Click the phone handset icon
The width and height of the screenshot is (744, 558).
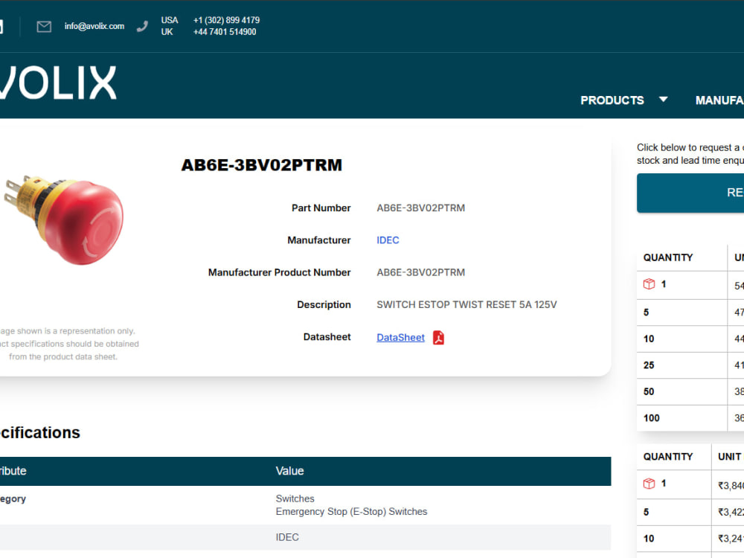pyautogui.click(x=142, y=27)
